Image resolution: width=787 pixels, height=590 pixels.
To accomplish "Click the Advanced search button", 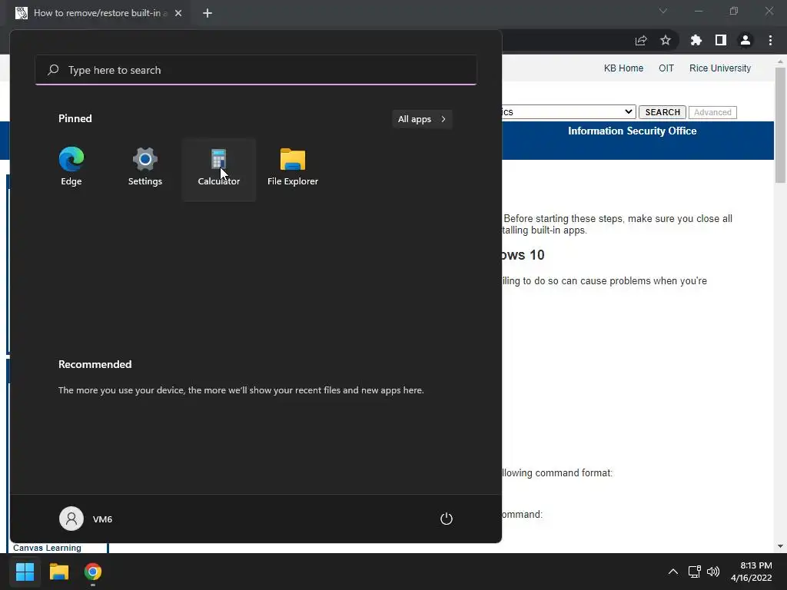I will click(x=712, y=112).
